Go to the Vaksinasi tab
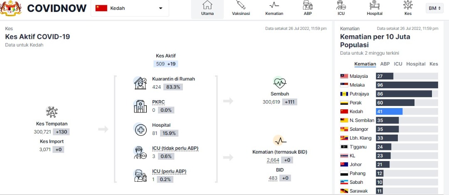449x195 pixels. point(241,9)
